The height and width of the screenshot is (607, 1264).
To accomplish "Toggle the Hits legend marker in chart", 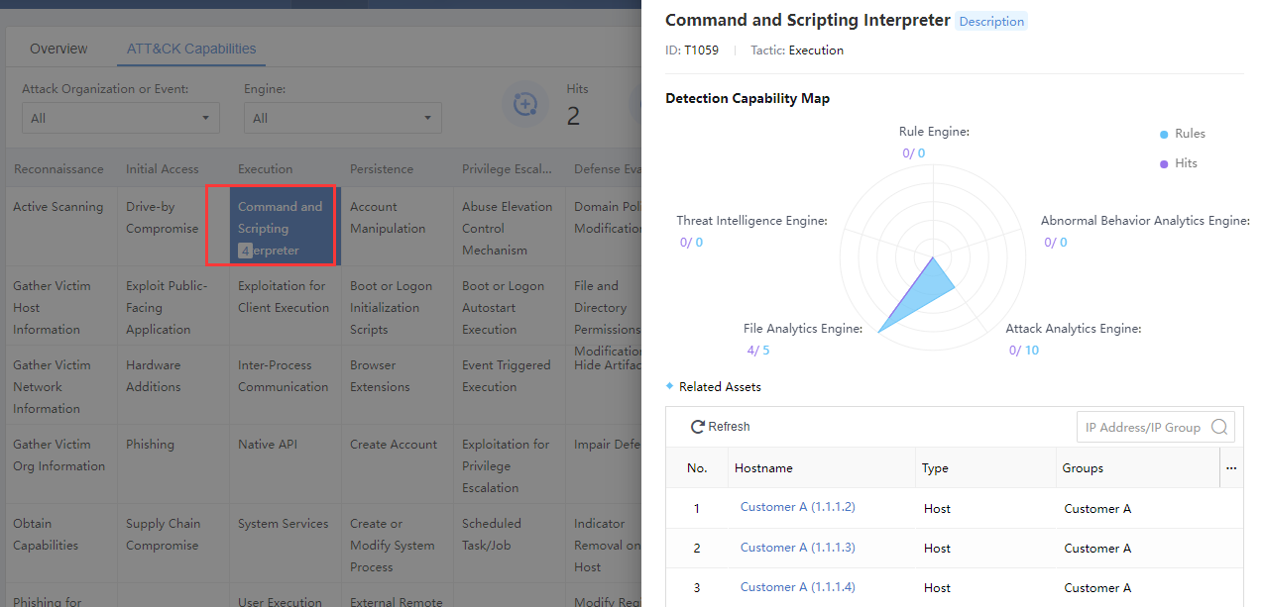I will (x=1164, y=164).
